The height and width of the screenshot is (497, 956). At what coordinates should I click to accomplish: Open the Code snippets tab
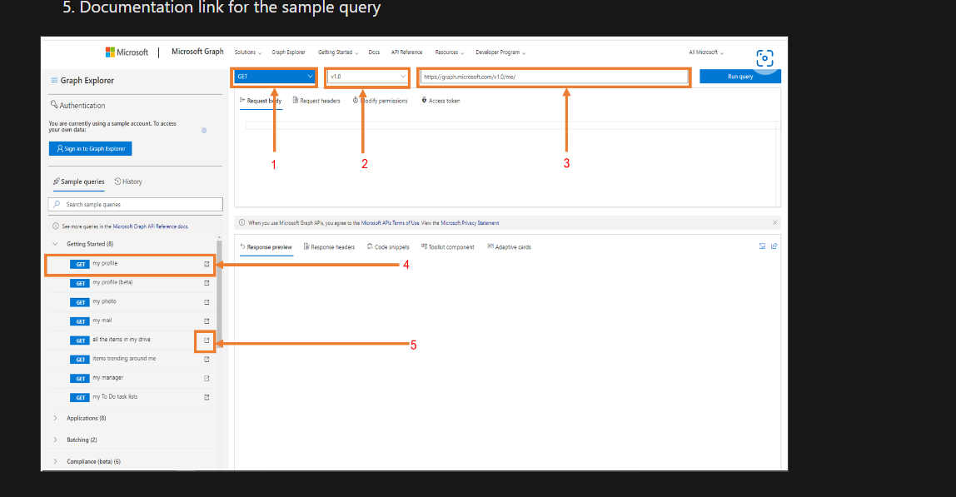pos(388,247)
